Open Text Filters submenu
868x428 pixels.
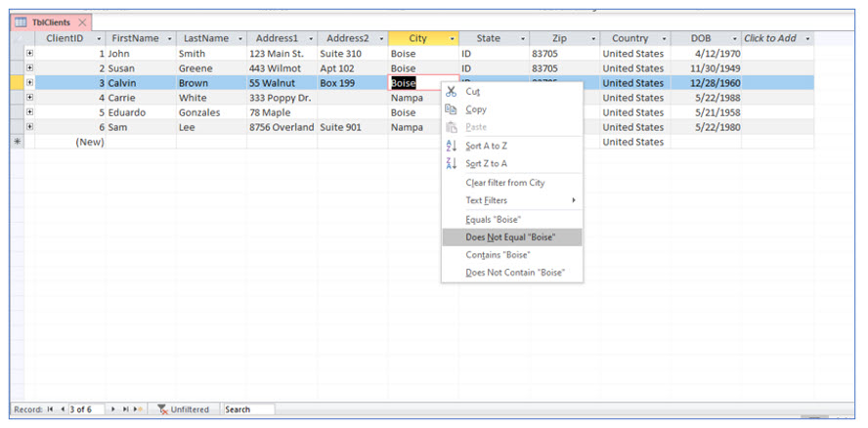512,200
